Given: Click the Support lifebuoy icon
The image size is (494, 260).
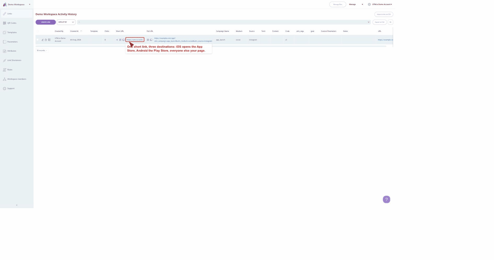Looking at the screenshot, I should click(4, 88).
